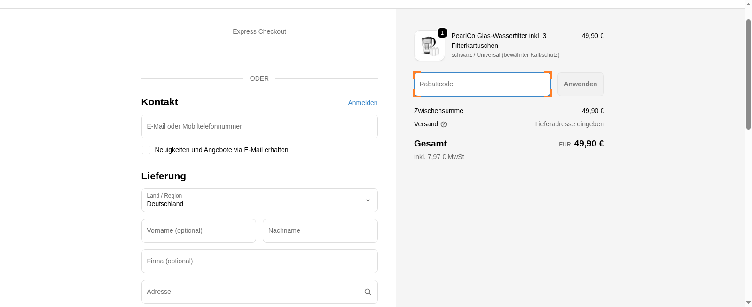Click into the Firma (optional) field
Image resolution: width=752 pixels, height=307 pixels.
click(x=259, y=261)
